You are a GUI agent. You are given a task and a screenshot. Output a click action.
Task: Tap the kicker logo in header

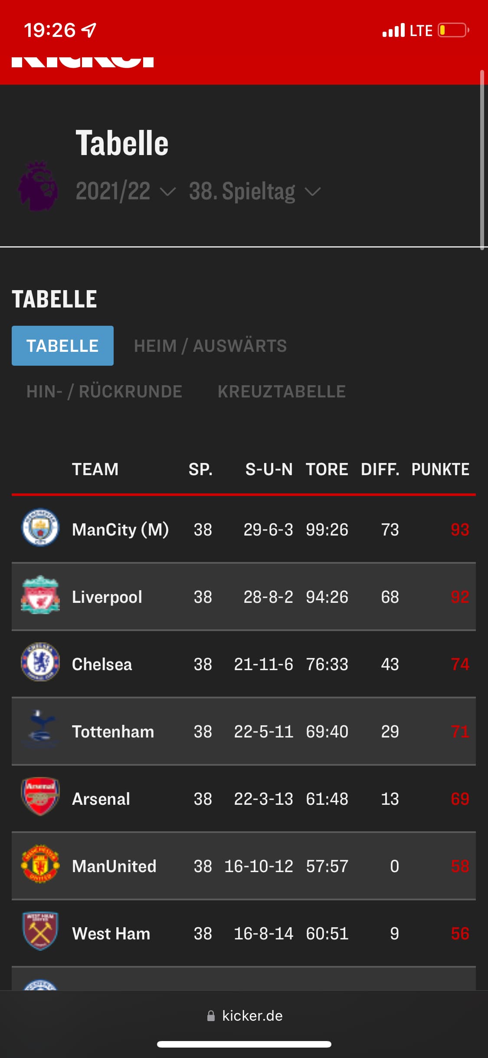click(82, 62)
